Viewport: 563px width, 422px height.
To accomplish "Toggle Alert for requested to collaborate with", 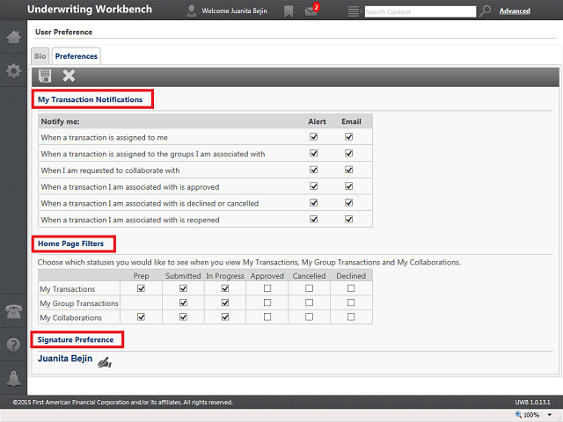I will [314, 170].
